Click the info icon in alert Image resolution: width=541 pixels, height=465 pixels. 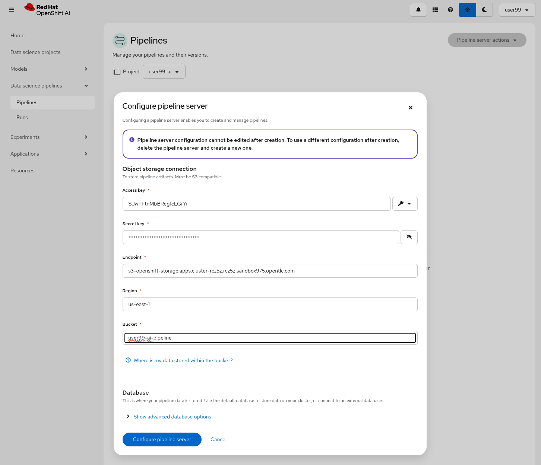(x=132, y=140)
